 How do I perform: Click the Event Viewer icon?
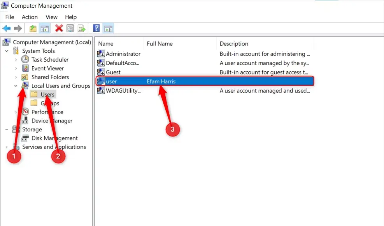point(25,68)
